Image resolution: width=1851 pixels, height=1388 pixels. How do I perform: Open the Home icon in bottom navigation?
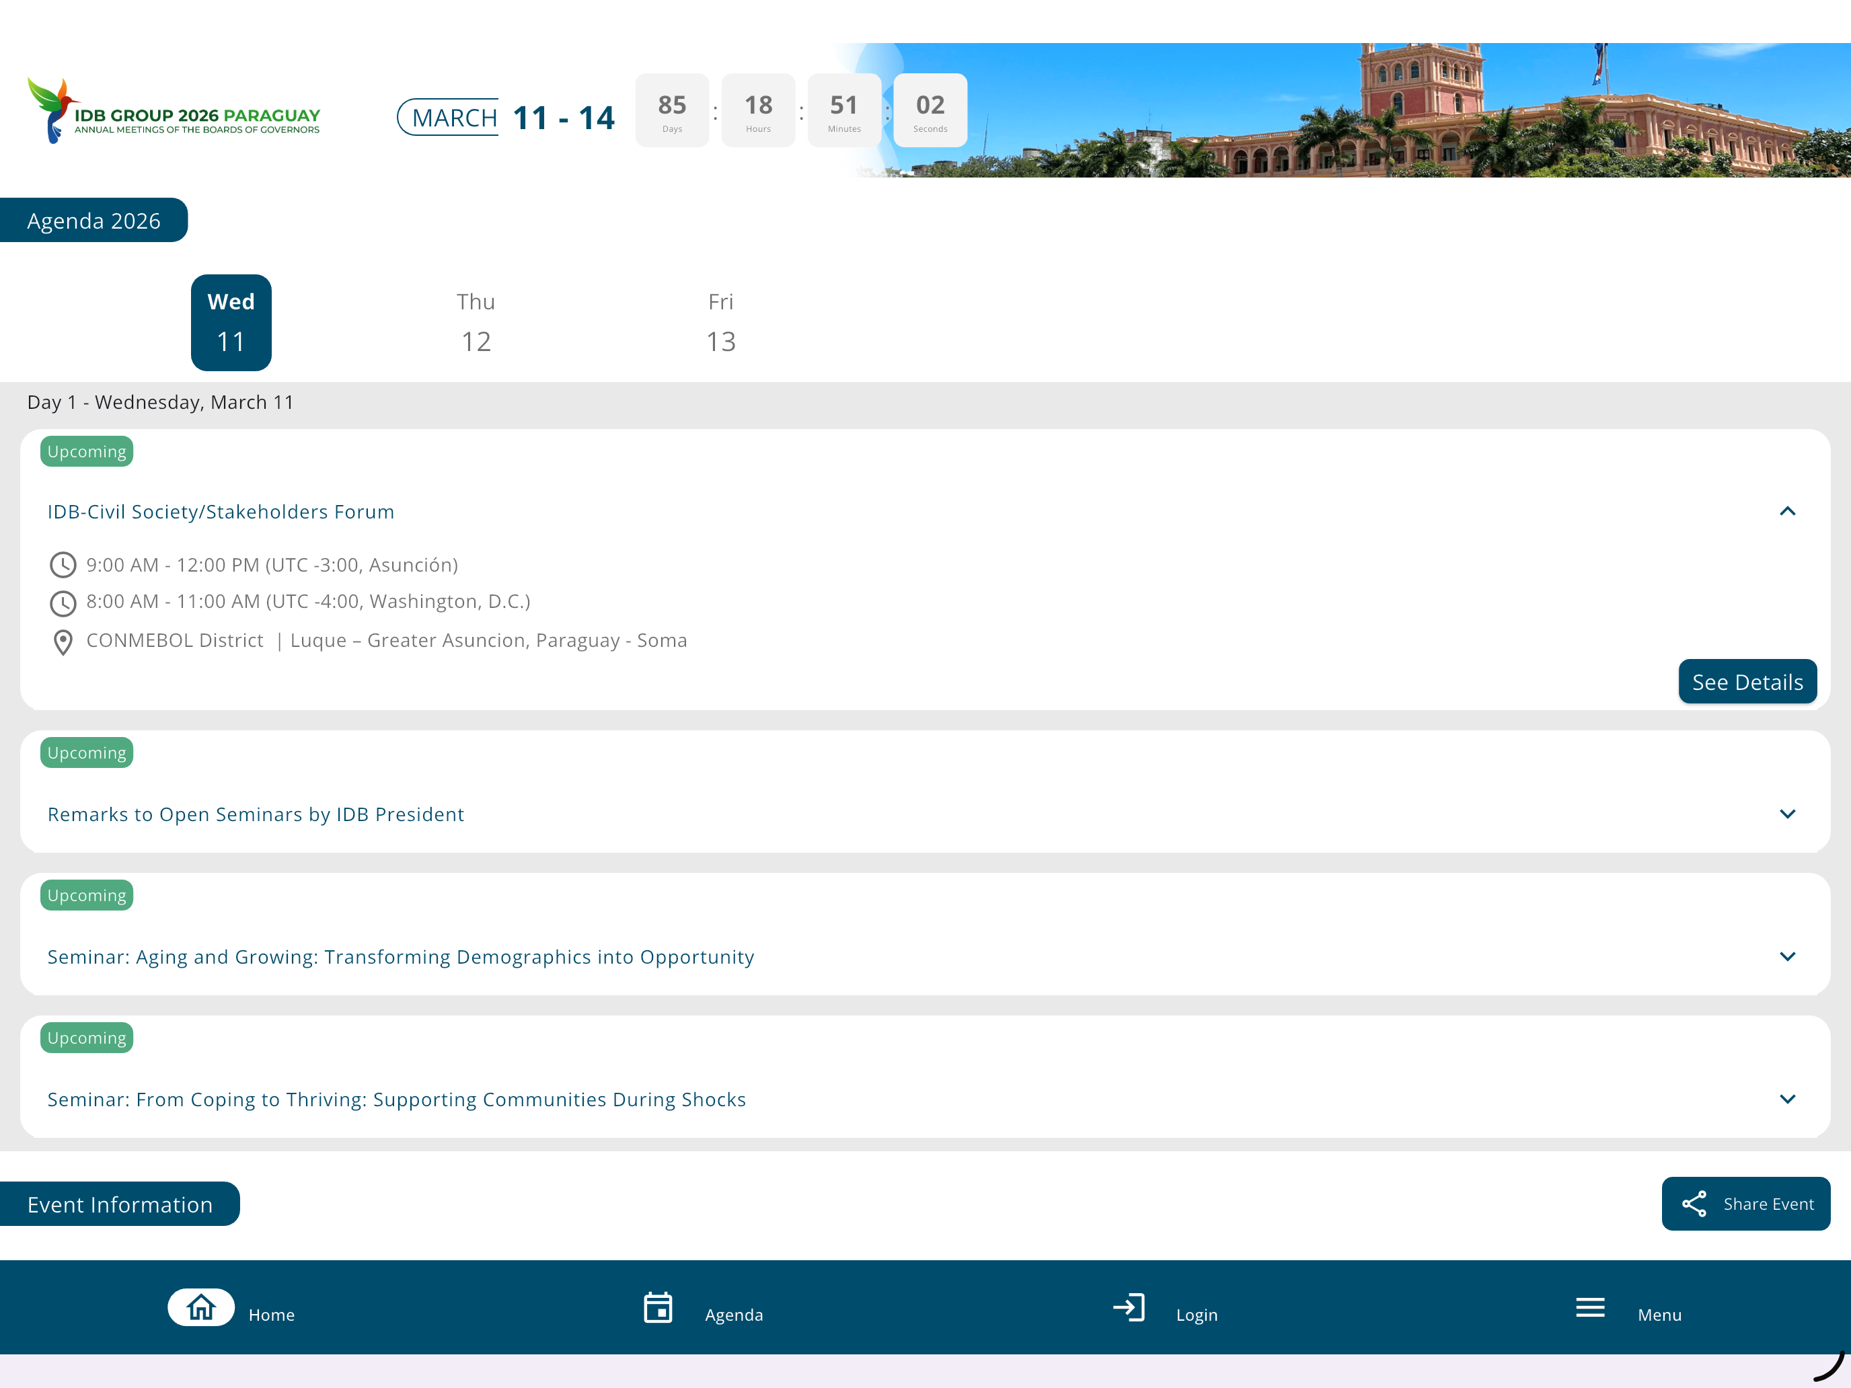coord(201,1307)
